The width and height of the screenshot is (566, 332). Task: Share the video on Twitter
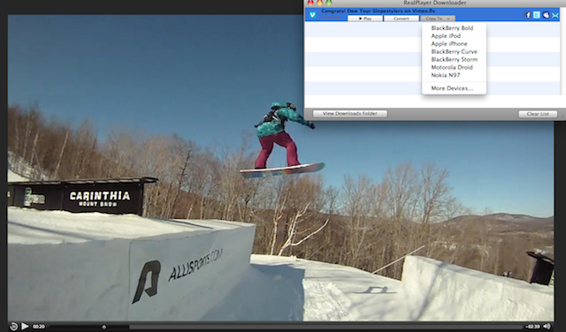[x=537, y=15]
